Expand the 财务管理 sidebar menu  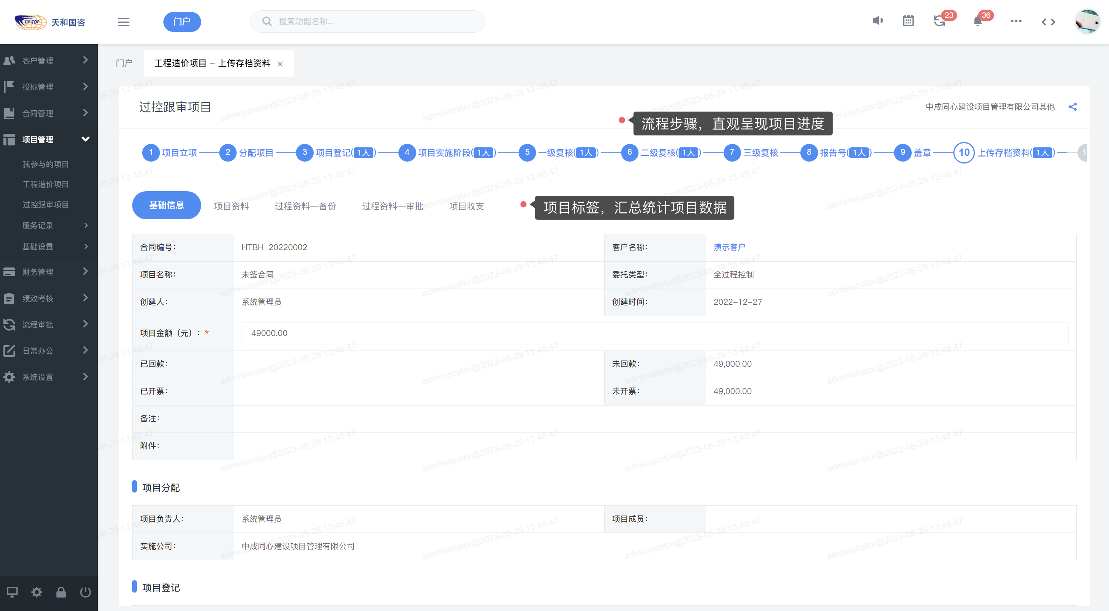click(x=49, y=272)
